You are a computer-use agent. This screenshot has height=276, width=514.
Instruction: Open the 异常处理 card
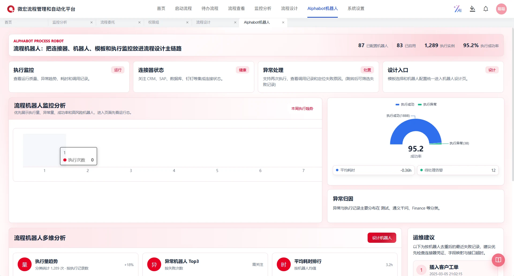(318, 77)
